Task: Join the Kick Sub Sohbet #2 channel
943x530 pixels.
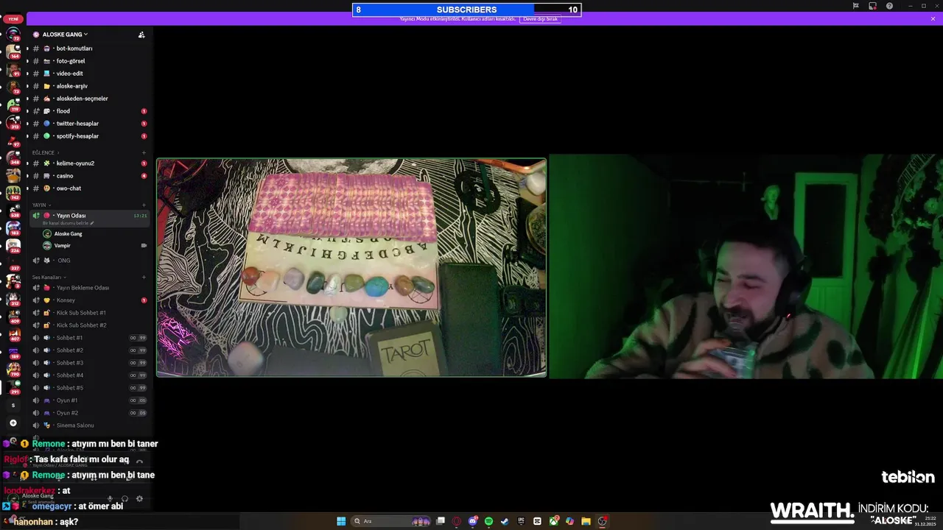Action: 88,325
